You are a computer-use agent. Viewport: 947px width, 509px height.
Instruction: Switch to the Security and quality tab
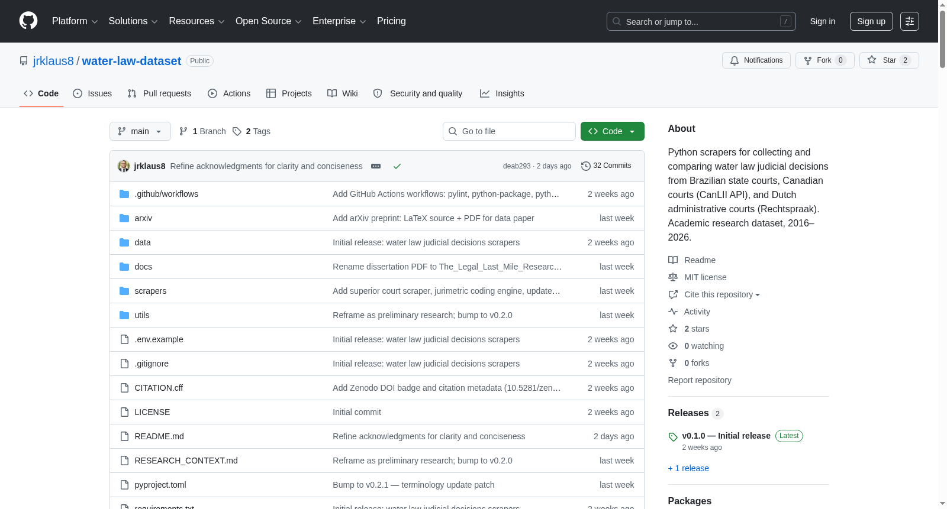pos(418,93)
